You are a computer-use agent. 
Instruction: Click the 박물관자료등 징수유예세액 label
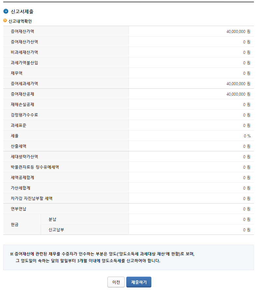pos(35,167)
